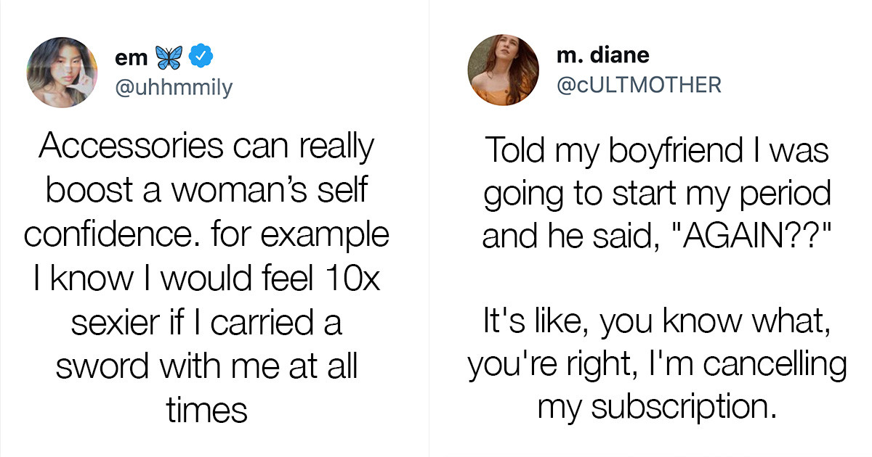Viewport: 872px width, 457px height.
Task: Click the line "boost a woman's self"
Action: 207,191
